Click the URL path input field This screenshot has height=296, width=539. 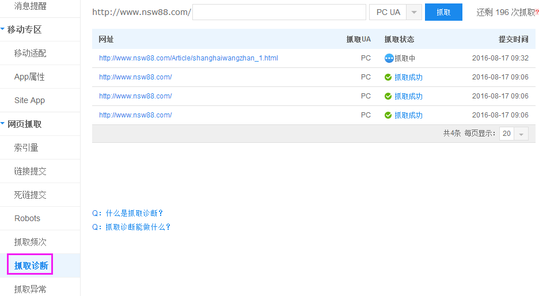[x=279, y=13]
